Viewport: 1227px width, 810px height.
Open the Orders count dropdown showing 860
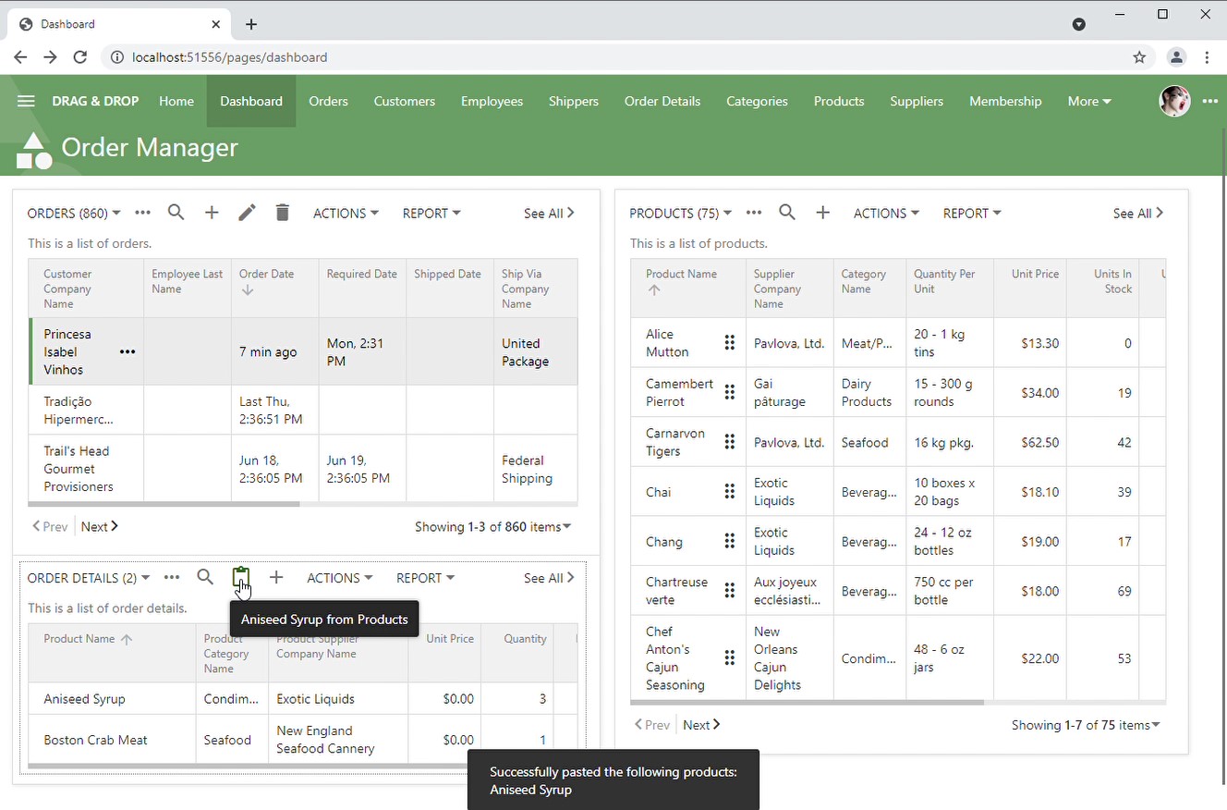[x=73, y=213]
